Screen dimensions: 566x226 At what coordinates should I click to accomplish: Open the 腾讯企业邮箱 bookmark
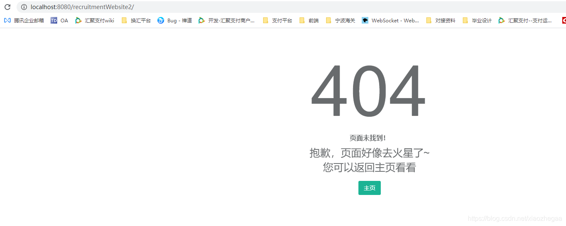click(x=24, y=20)
